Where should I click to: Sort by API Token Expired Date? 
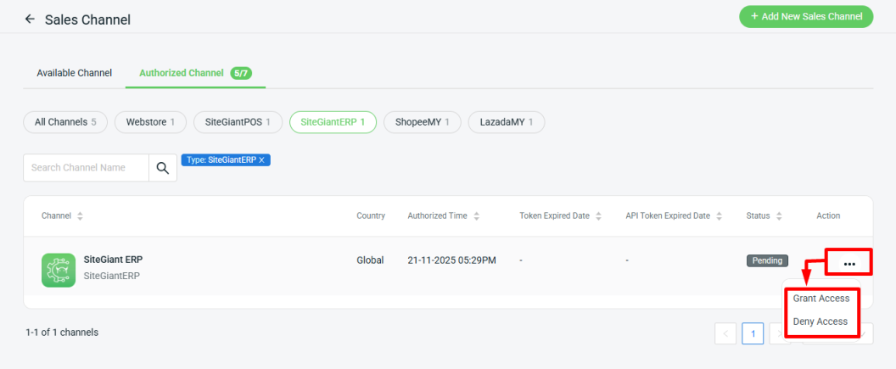[x=720, y=216]
